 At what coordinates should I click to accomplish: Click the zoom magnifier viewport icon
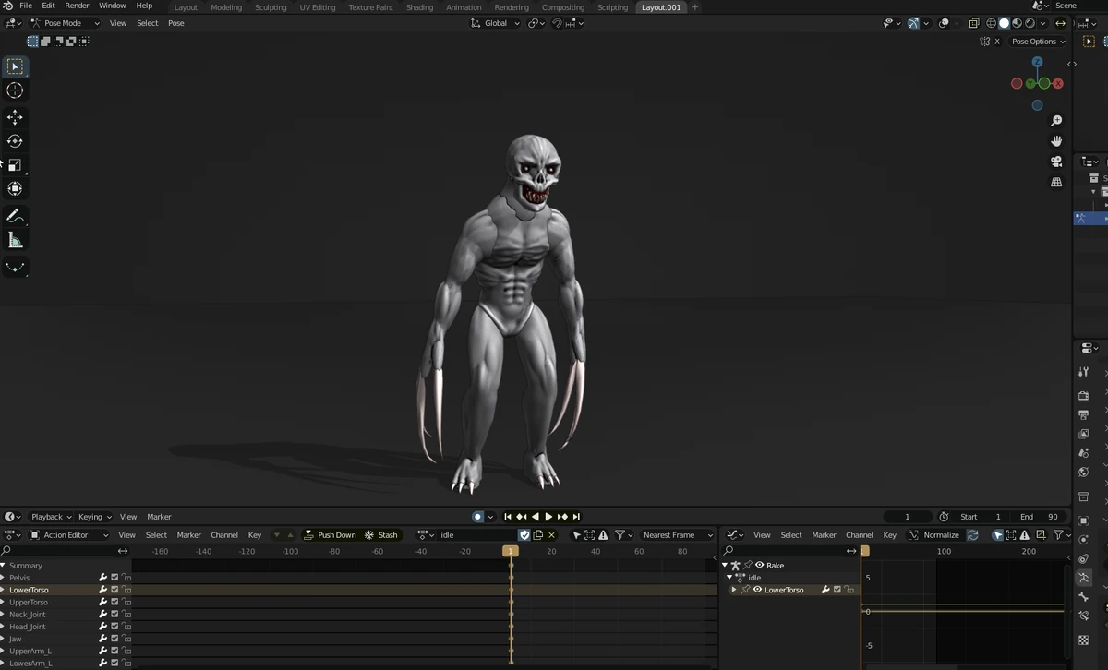[1056, 121]
